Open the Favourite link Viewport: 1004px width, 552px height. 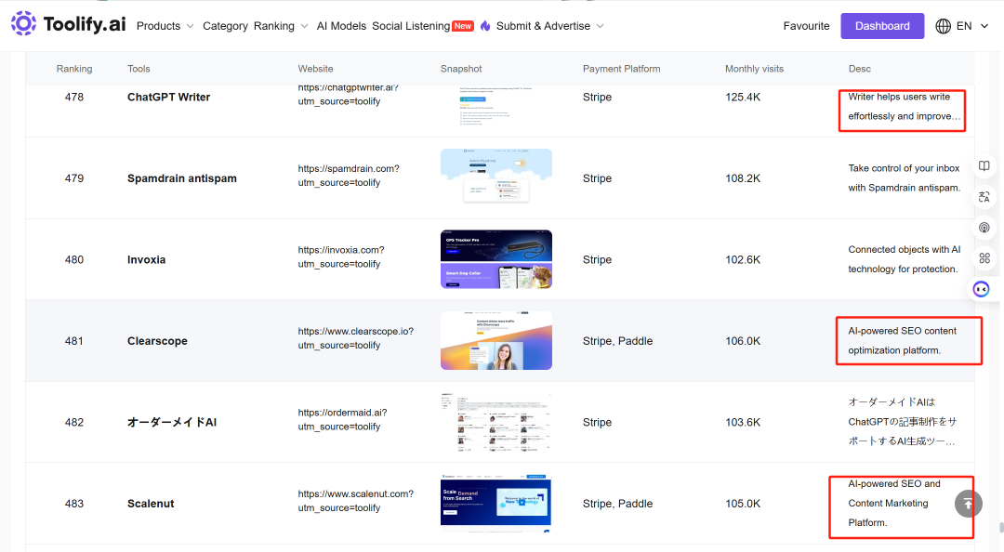(x=806, y=26)
